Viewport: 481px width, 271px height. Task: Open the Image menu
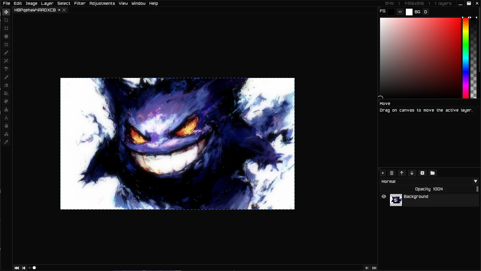click(x=32, y=3)
